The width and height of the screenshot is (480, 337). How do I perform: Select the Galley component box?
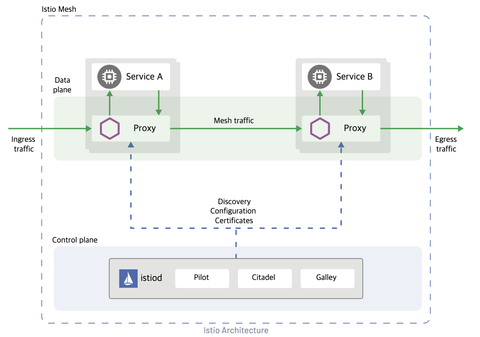[x=327, y=278]
